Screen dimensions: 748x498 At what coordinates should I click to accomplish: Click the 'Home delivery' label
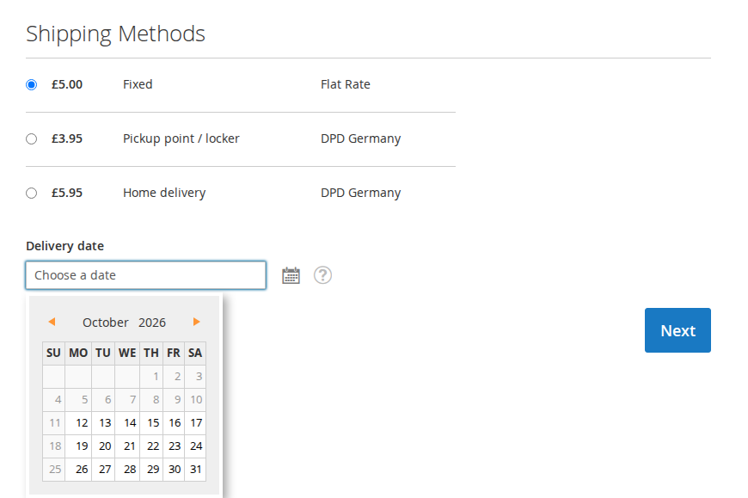(164, 193)
